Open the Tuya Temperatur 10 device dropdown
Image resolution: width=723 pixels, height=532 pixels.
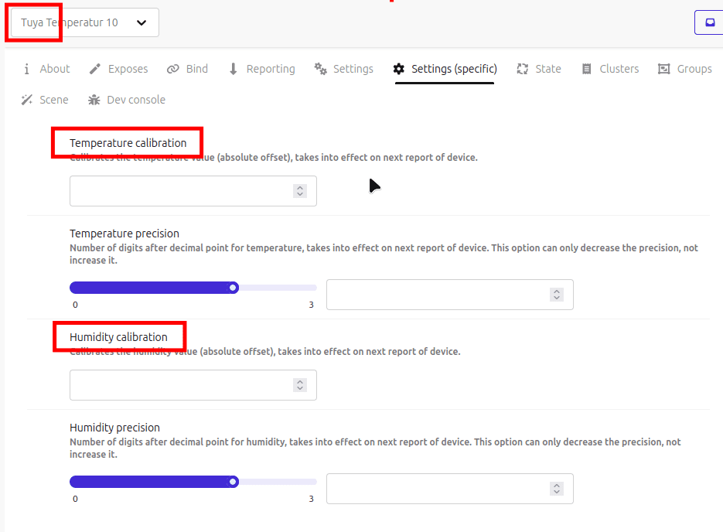coord(84,22)
